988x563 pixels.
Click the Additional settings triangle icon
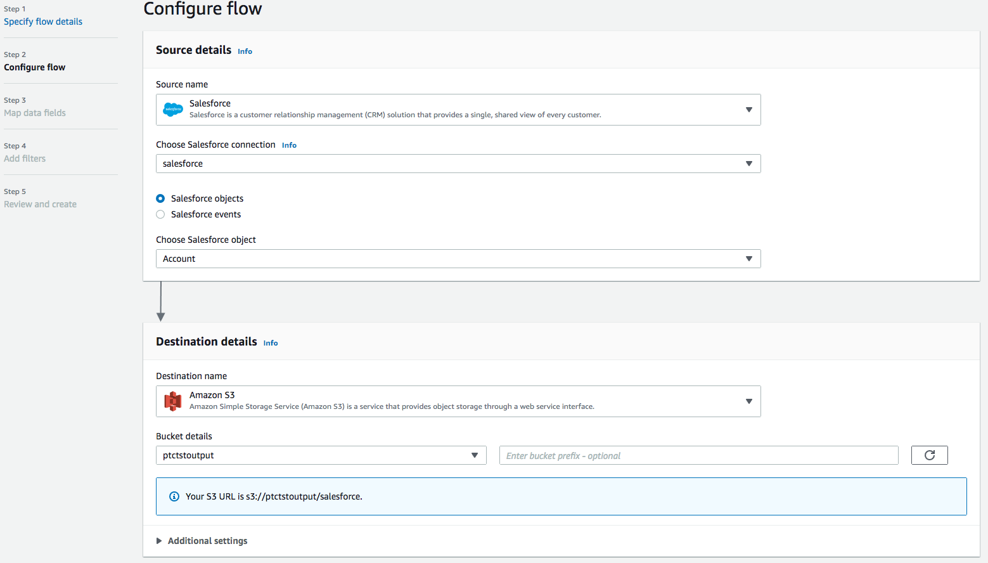click(159, 541)
